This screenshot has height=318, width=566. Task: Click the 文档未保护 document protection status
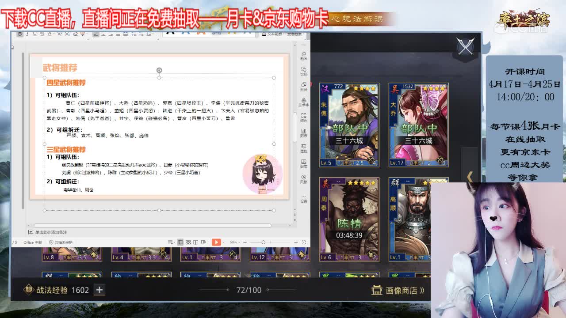click(x=61, y=242)
